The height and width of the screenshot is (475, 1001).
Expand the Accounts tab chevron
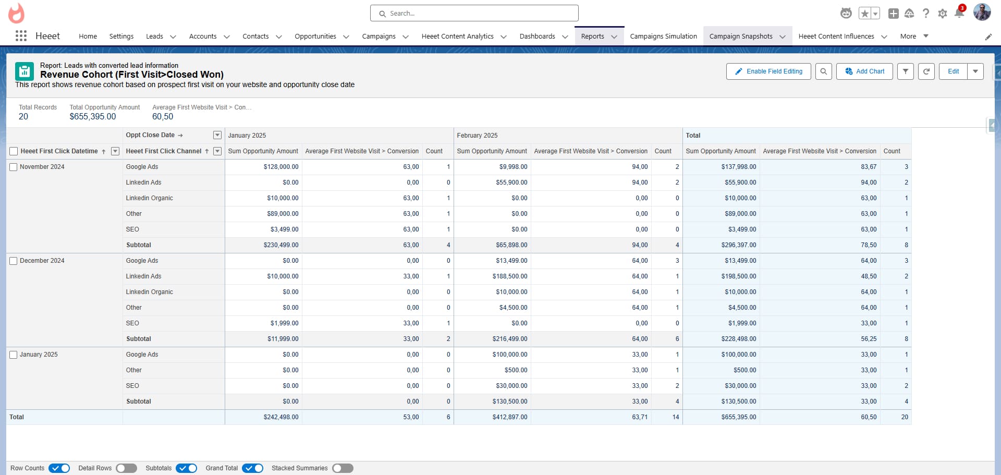(x=226, y=36)
